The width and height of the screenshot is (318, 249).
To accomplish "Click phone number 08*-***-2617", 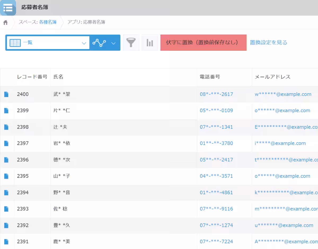I will (x=216, y=94).
